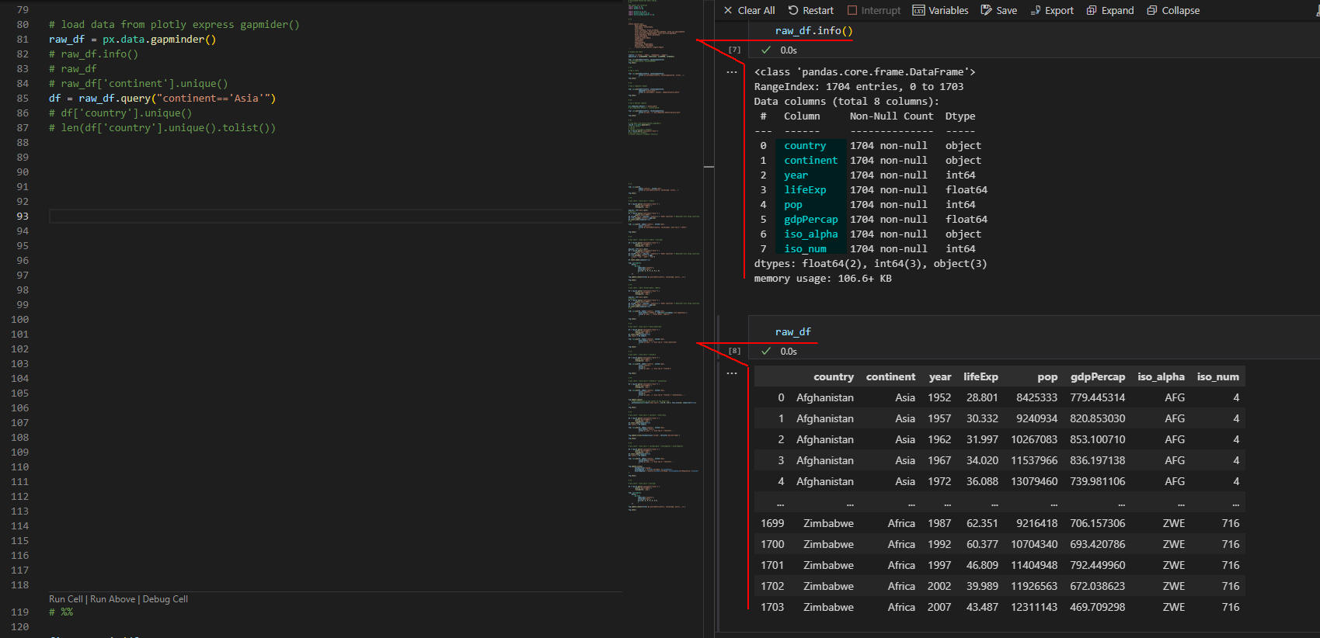1320x638 pixels.
Task: Click the lifeExp value 62.351
Action: pos(982,523)
